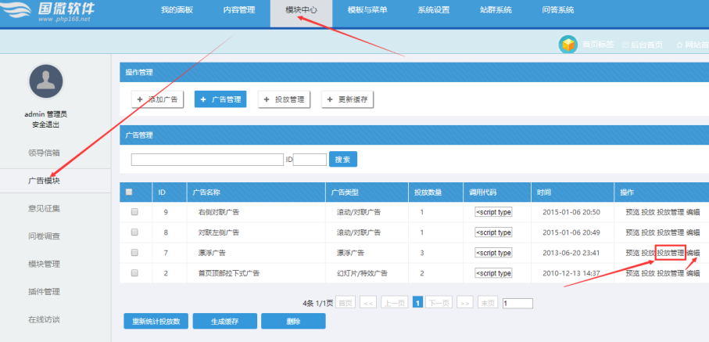Click the ad name search input field
This screenshot has width=709, height=342.
206,160
